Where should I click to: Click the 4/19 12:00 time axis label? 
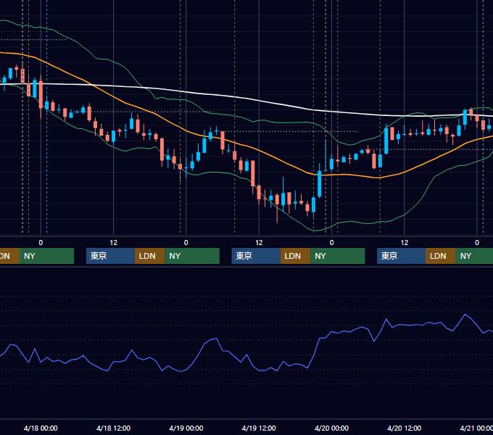tap(259, 428)
